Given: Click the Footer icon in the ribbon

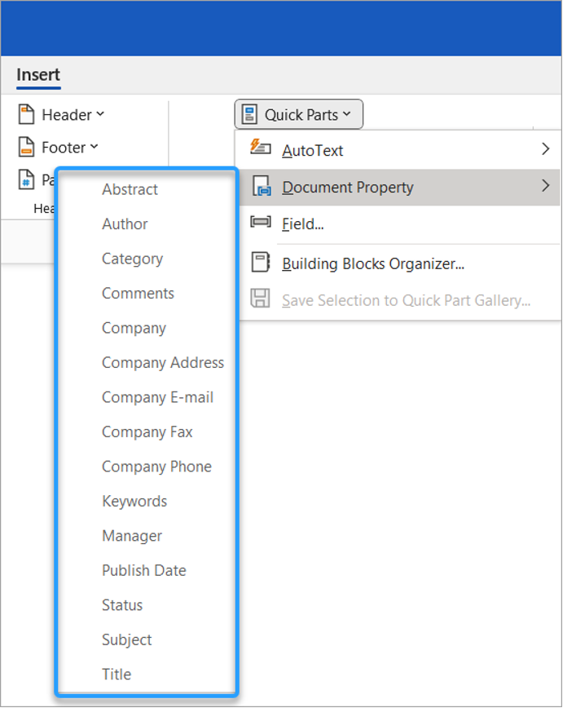Looking at the screenshot, I should coord(26,147).
